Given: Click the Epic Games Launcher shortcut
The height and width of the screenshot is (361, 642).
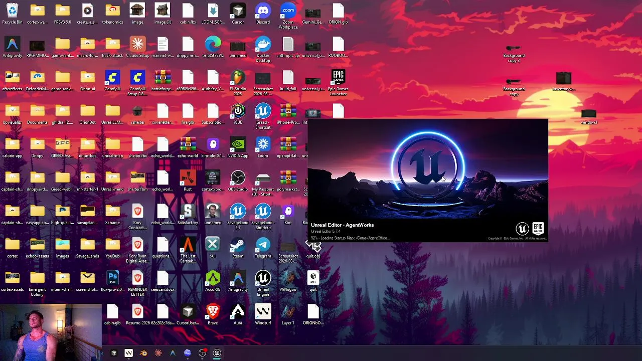Looking at the screenshot, I should [338, 83].
